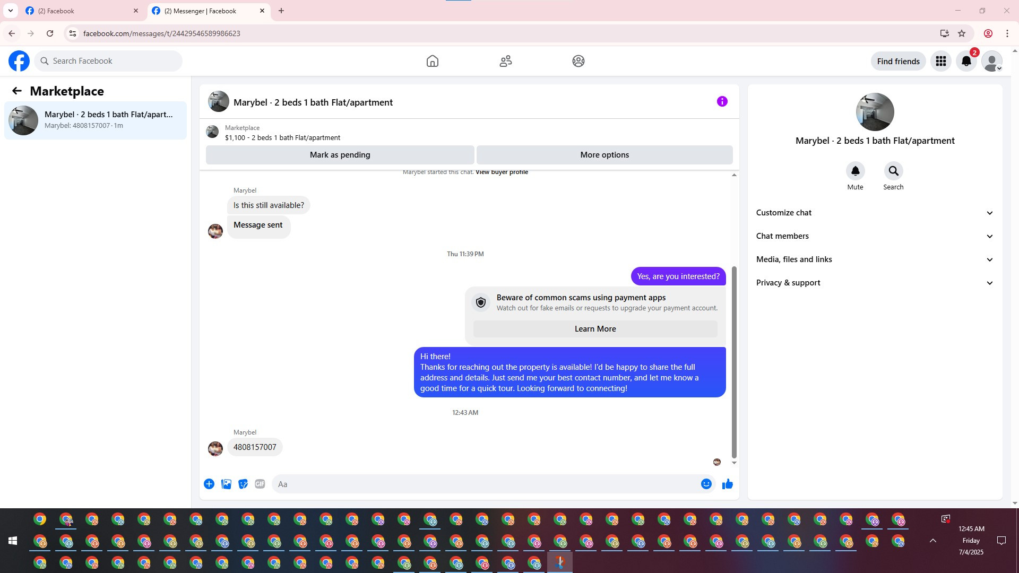Send a thumbs-up like in chat
This screenshot has height=573, width=1019.
(x=727, y=484)
